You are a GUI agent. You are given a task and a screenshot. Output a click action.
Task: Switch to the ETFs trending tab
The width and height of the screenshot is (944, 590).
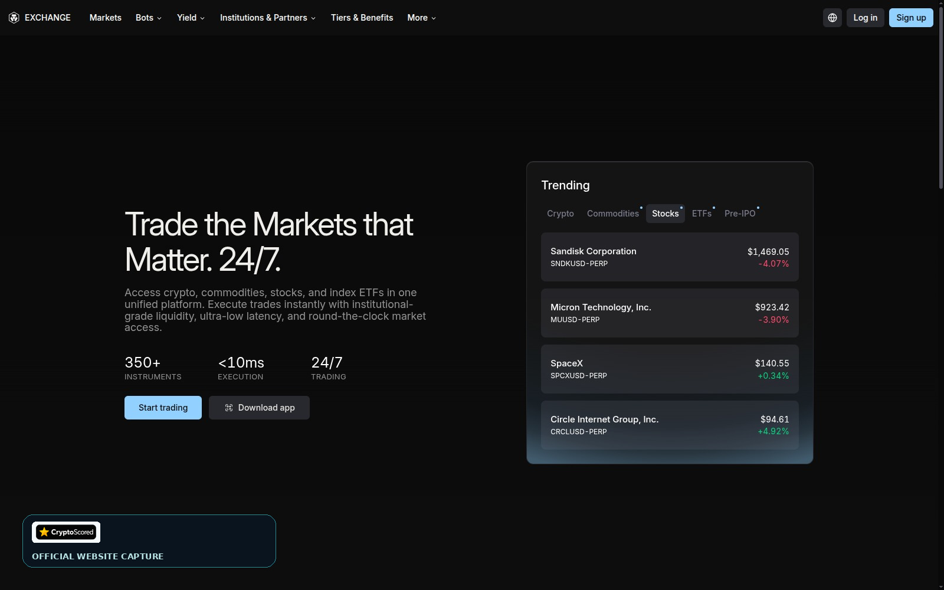[x=702, y=214]
